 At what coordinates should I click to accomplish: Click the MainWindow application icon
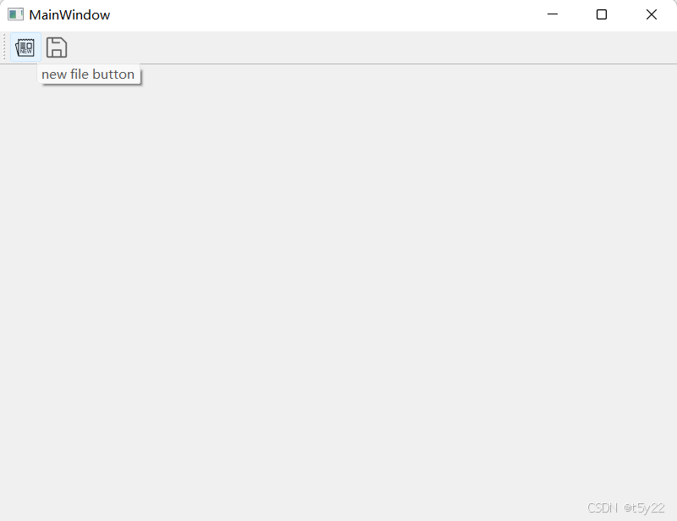coord(15,14)
